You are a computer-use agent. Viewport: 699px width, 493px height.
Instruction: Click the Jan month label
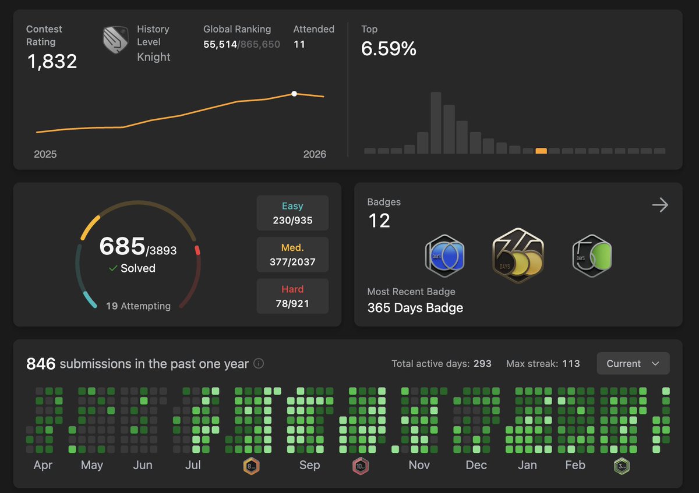(527, 465)
